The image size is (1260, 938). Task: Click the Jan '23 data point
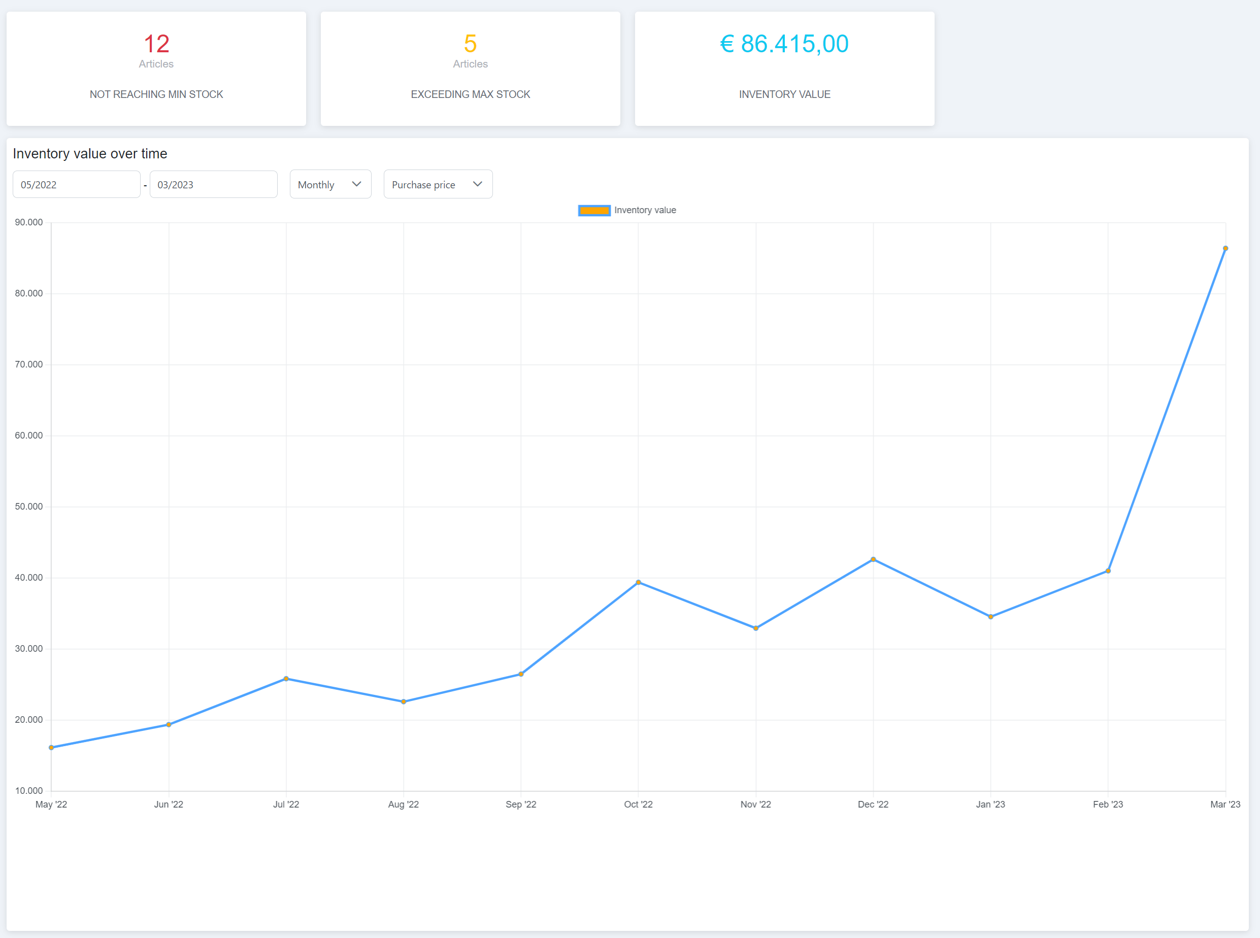click(991, 617)
